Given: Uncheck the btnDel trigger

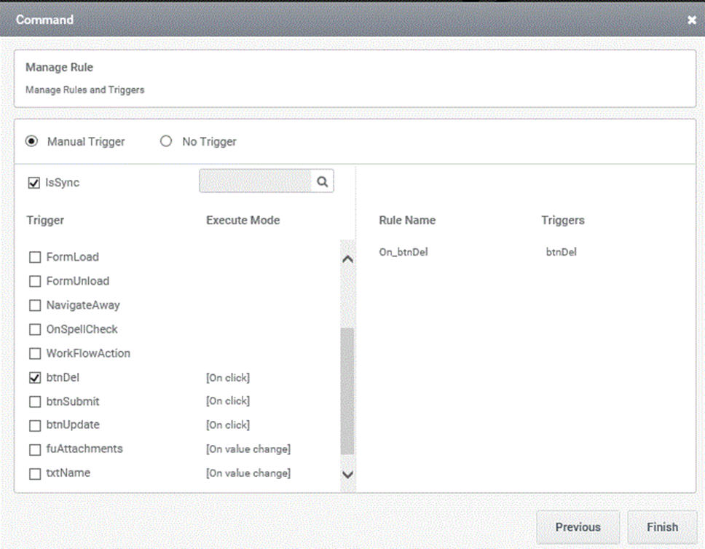Looking at the screenshot, I should click(x=35, y=378).
